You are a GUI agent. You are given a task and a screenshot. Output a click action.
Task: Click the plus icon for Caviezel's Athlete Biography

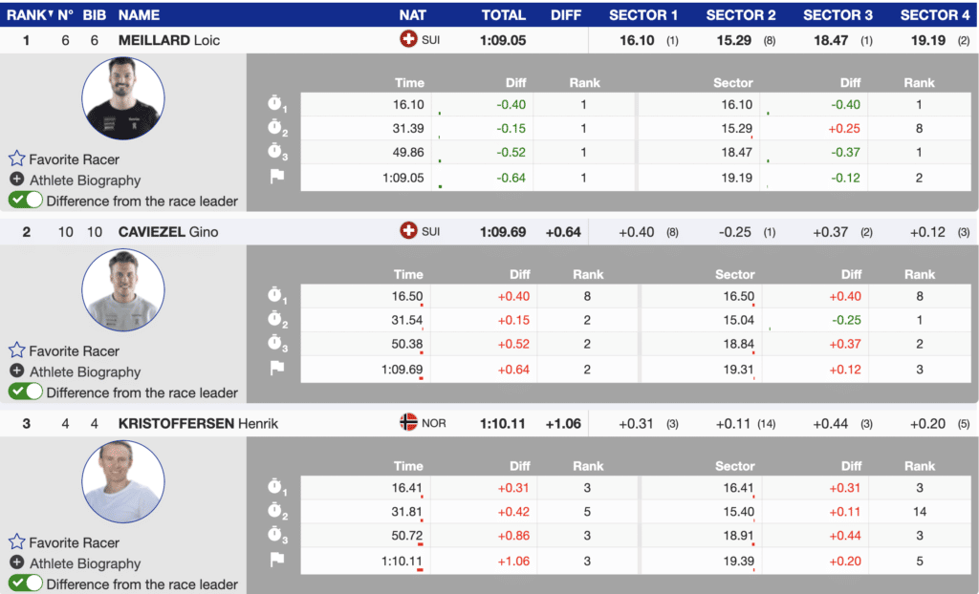click(x=17, y=371)
